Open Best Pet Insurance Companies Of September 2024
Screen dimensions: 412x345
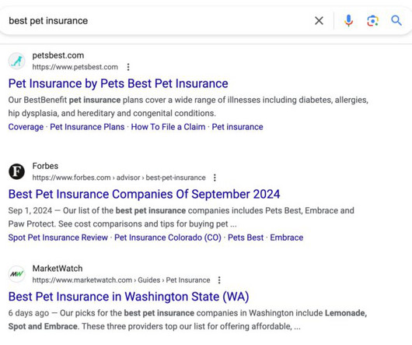tap(145, 194)
